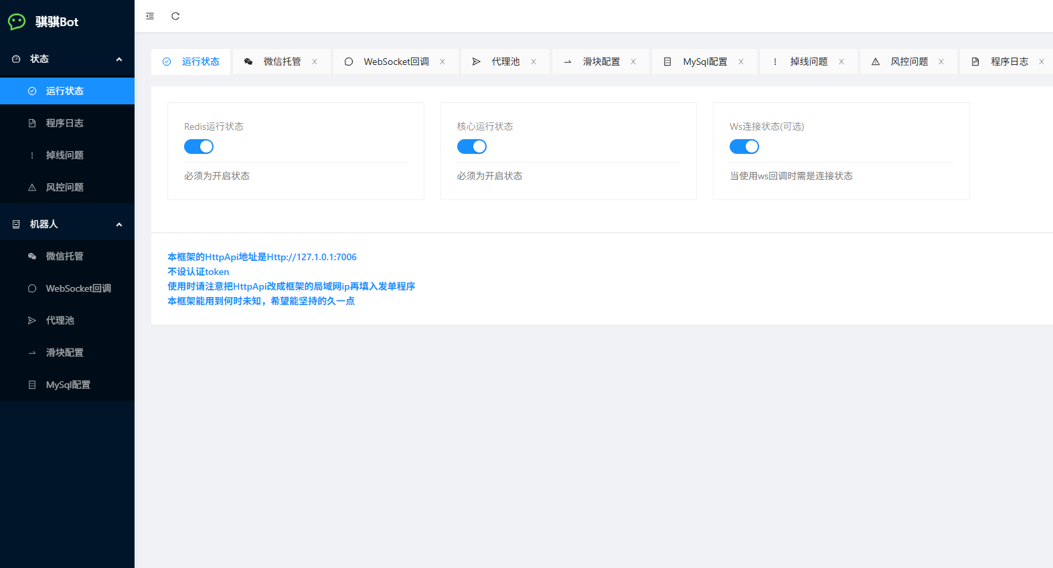Open 程序日志 from the sidebar
The image size is (1053, 568).
64,123
